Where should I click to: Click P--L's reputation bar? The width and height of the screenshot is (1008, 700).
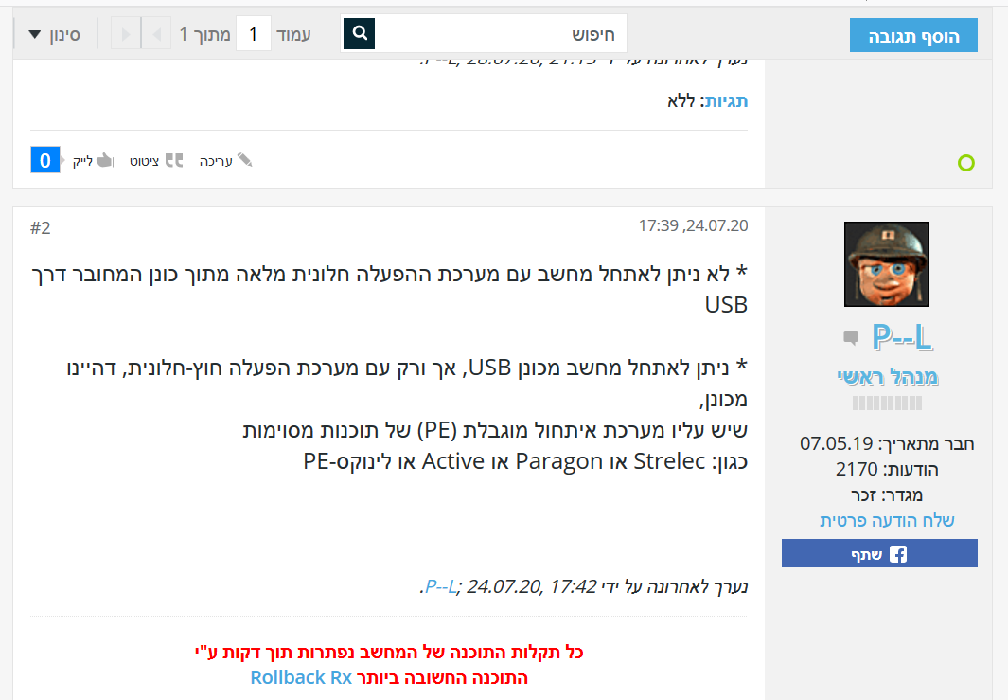pyautogui.click(x=887, y=402)
